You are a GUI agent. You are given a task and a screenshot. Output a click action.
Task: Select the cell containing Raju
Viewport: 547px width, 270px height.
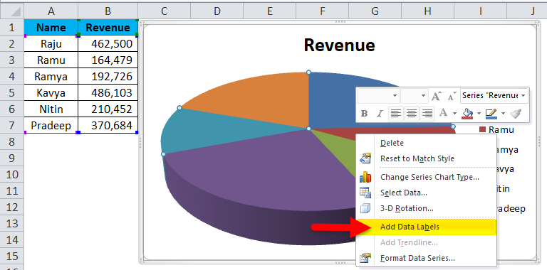click(x=51, y=43)
